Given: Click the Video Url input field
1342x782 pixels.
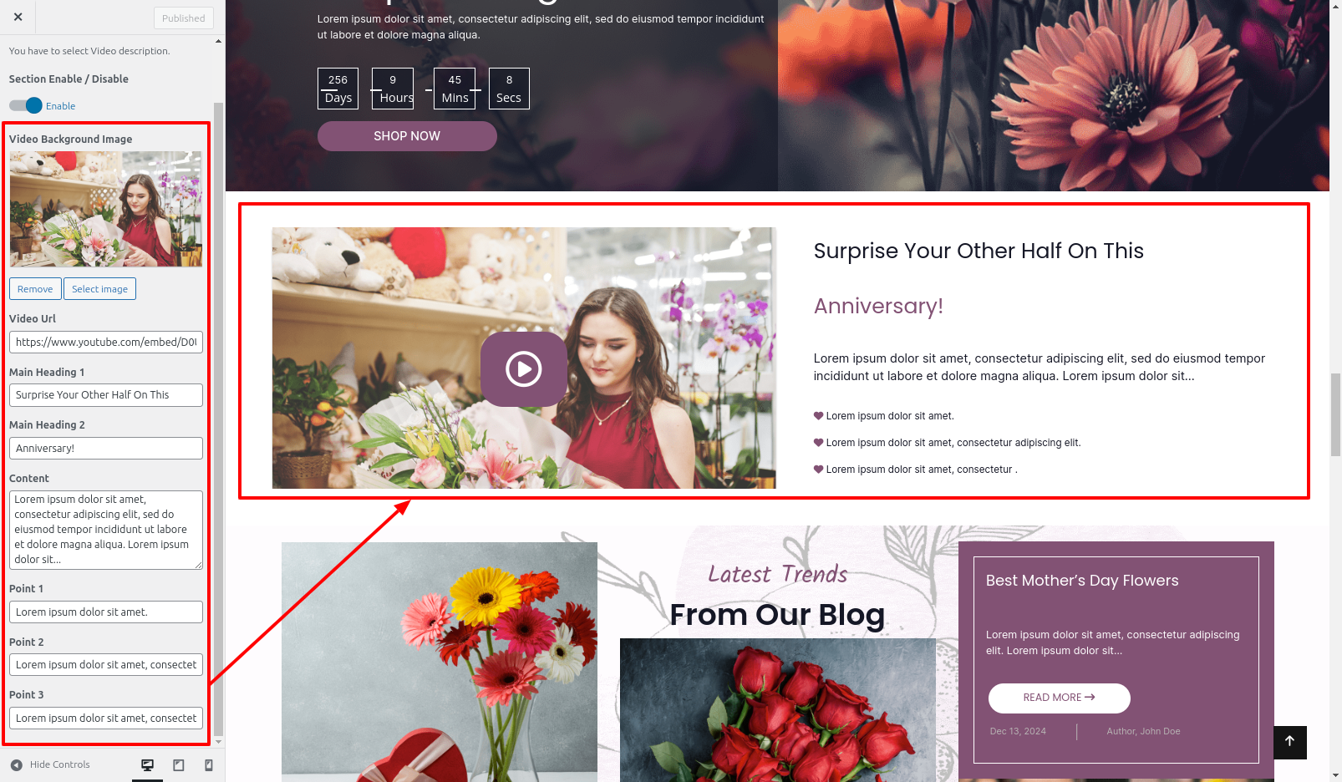Looking at the screenshot, I should click(x=106, y=343).
